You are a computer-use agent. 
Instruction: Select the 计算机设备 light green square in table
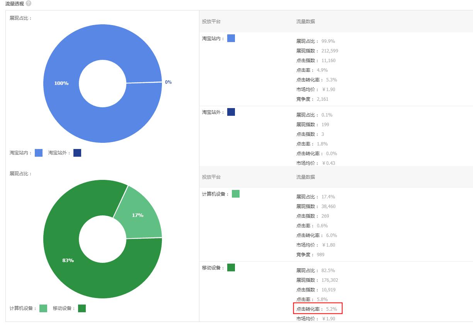pyautogui.click(x=236, y=194)
